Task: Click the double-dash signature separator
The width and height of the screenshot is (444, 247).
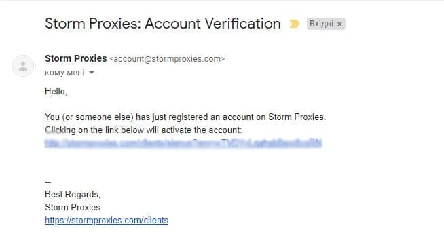Action: [x=48, y=182]
